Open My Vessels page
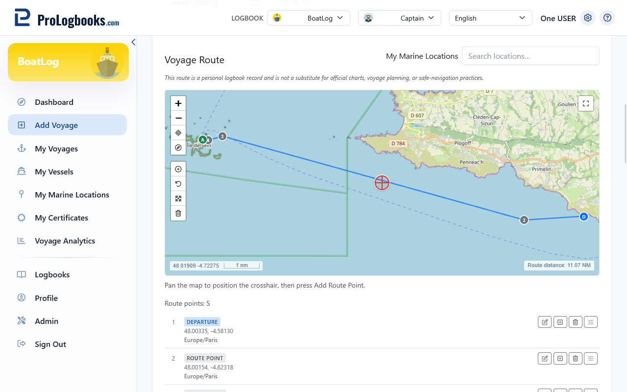This screenshot has height=392, width=627. pyautogui.click(x=67, y=171)
